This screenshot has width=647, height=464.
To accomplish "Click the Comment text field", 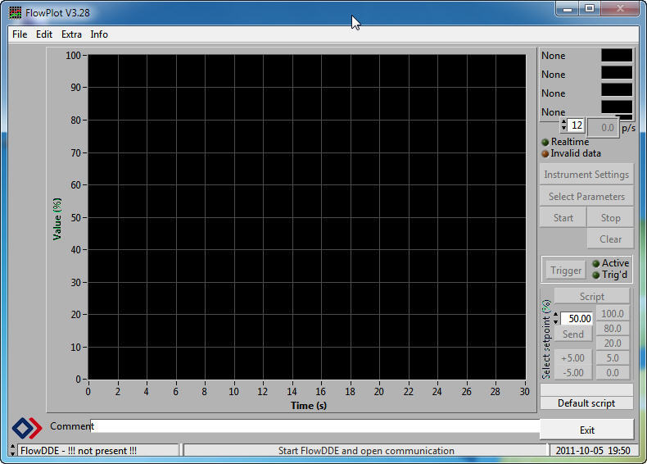I will tap(314, 426).
